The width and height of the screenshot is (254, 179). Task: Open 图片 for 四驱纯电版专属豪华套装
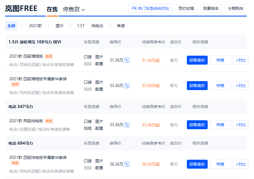(x=99, y=161)
